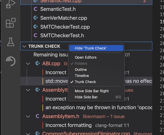Open the Trunk activity bar icon
164x135 pixels.
click(11, 61)
